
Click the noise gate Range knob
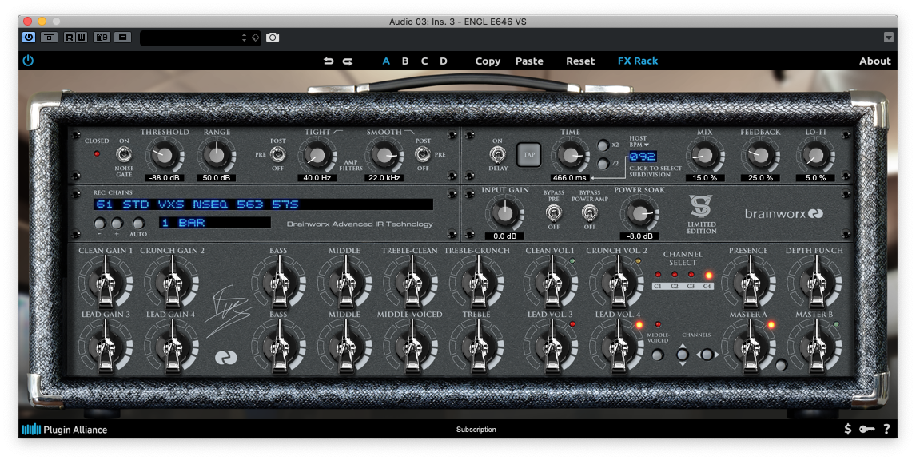217,155
